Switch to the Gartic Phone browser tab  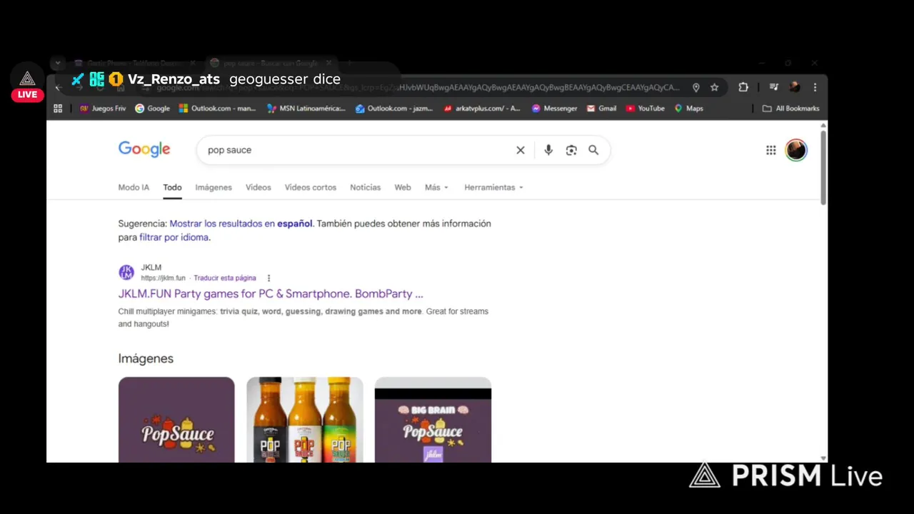(x=135, y=63)
